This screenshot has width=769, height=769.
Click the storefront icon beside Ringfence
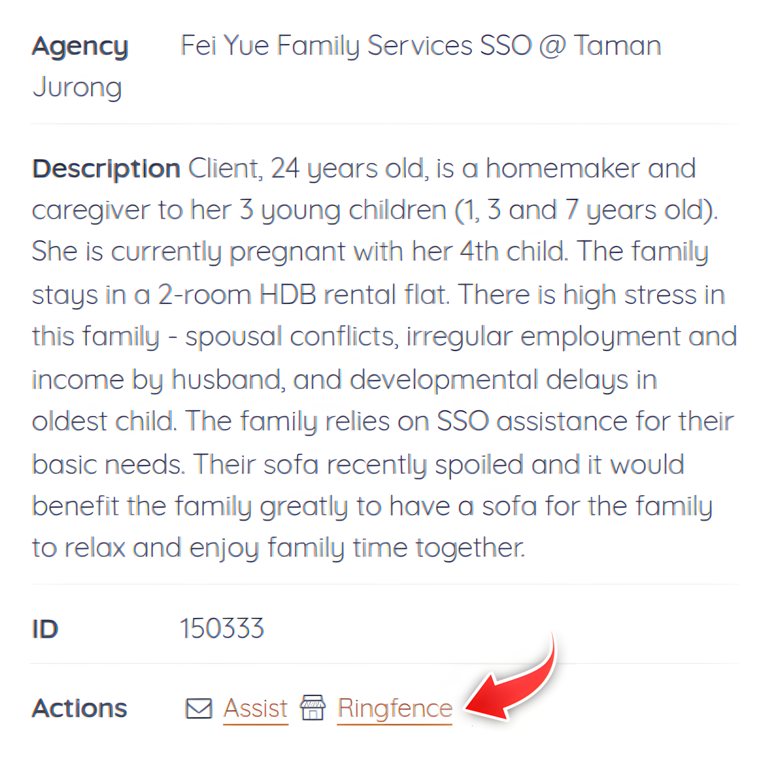click(313, 707)
